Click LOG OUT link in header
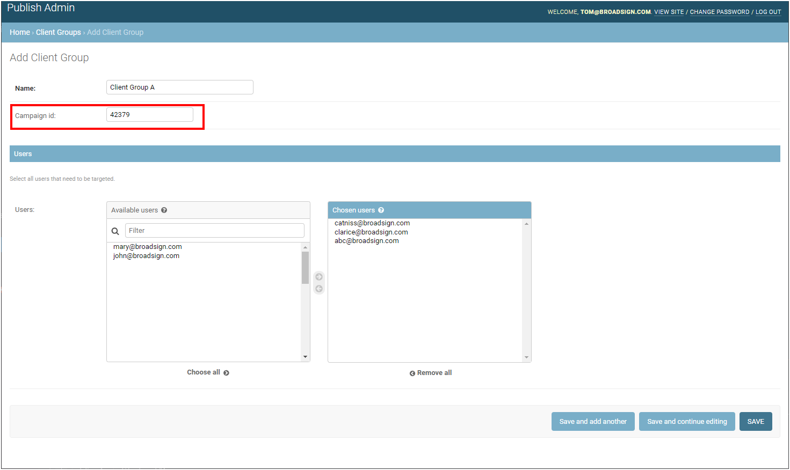This screenshot has height=470, width=790. [769, 12]
